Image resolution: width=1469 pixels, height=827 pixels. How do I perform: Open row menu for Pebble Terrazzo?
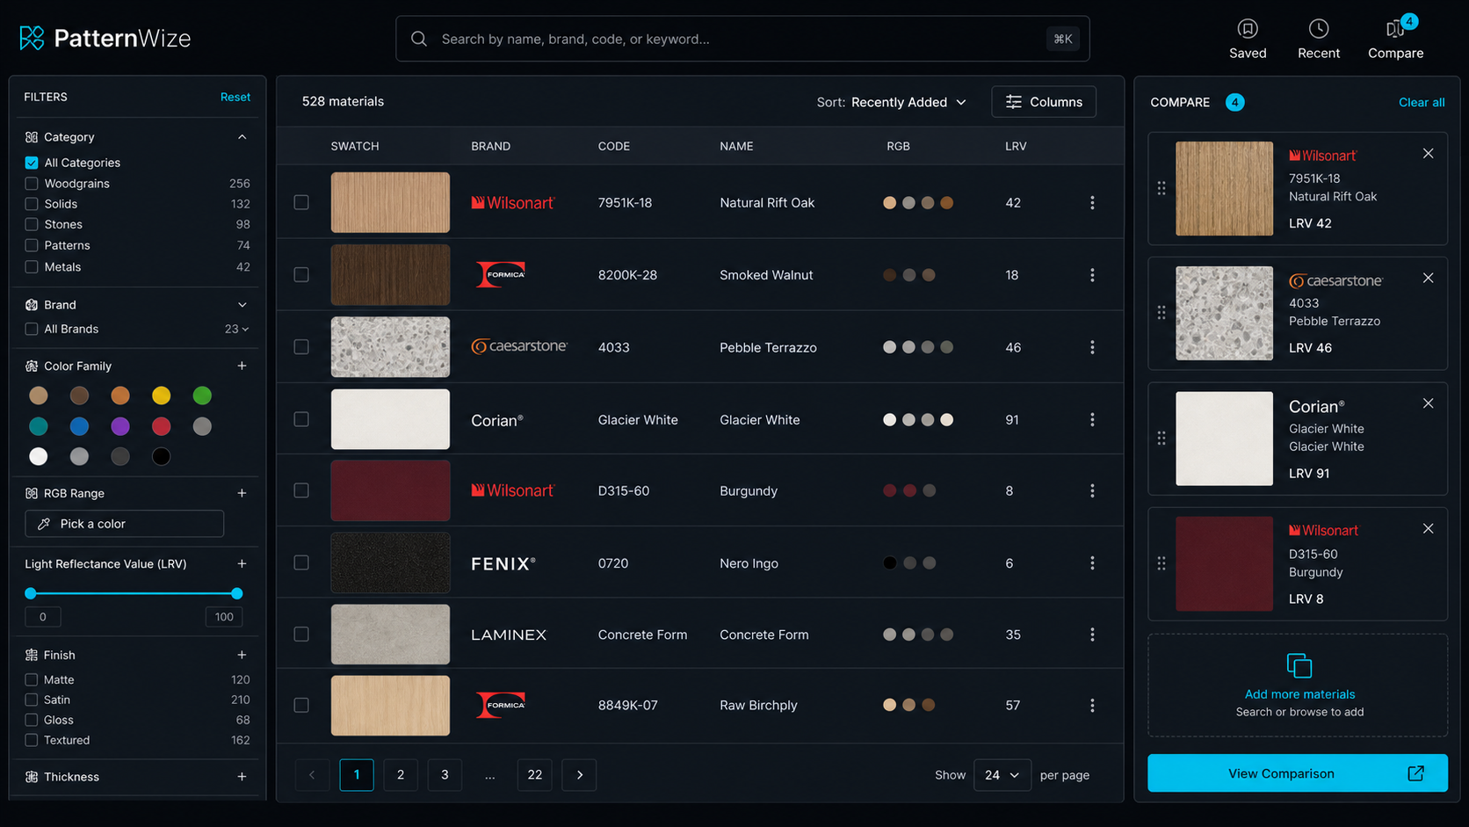(x=1092, y=347)
